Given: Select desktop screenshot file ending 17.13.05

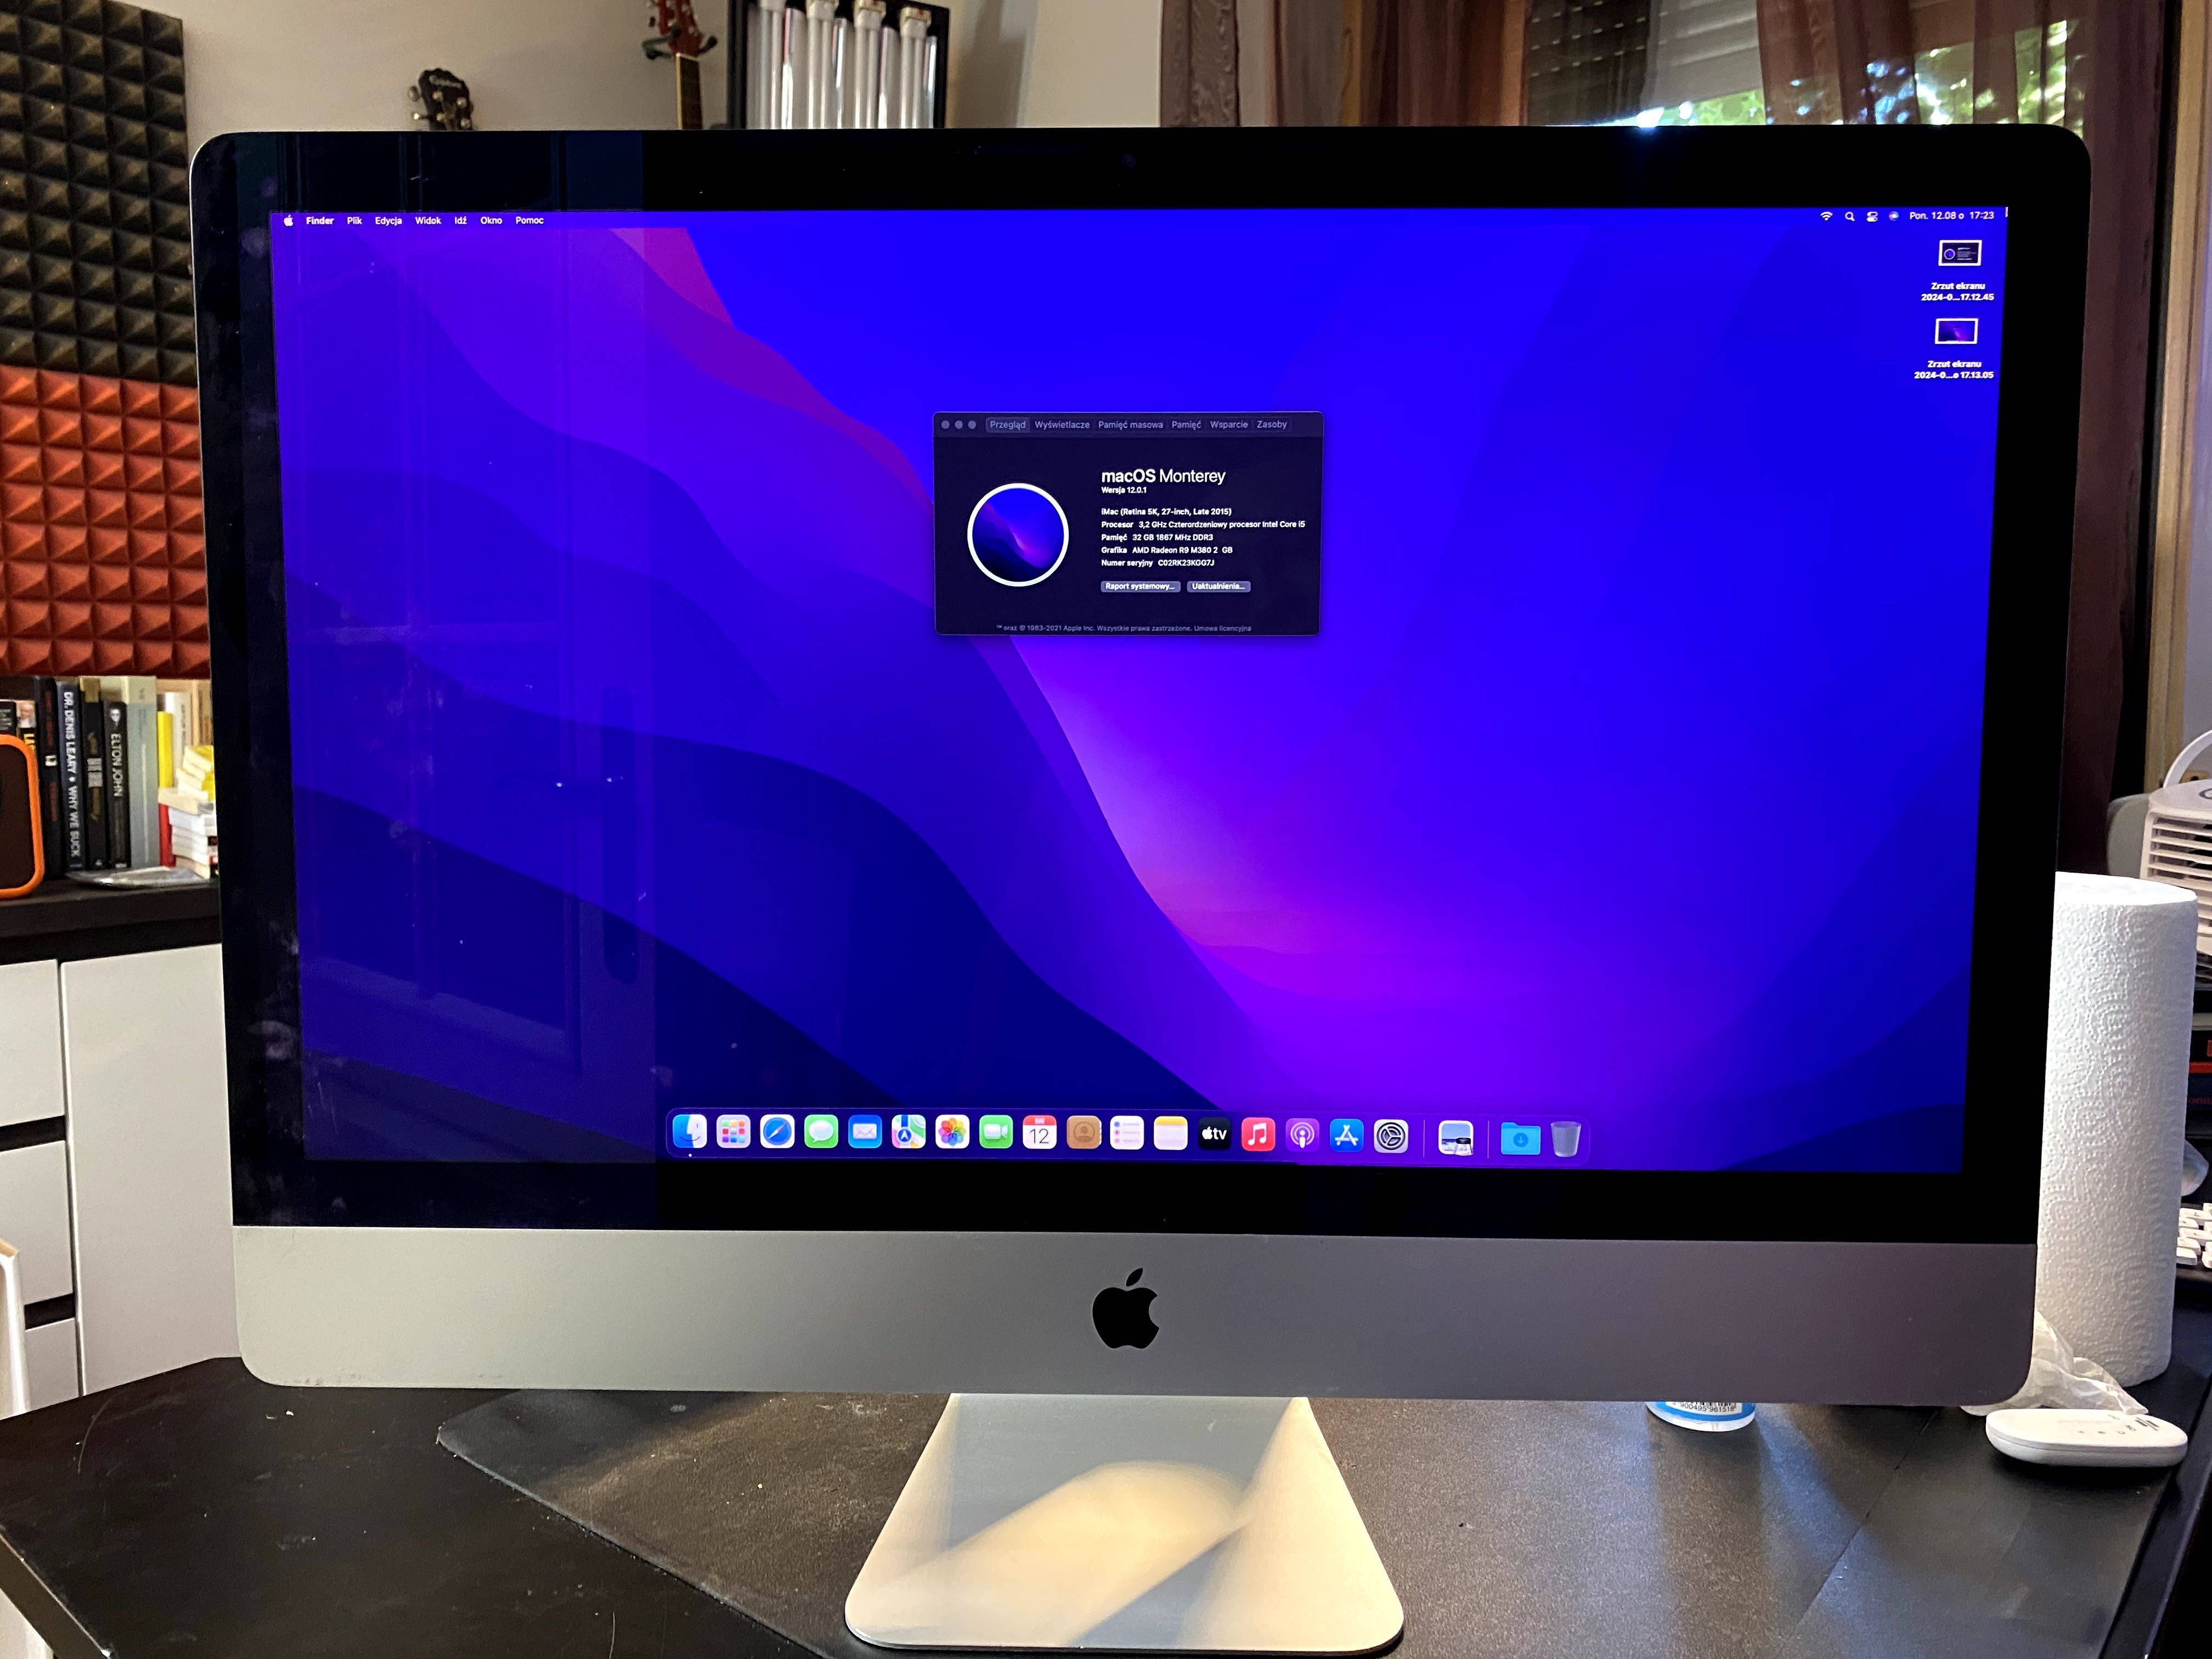Looking at the screenshot, I should click(1955, 348).
